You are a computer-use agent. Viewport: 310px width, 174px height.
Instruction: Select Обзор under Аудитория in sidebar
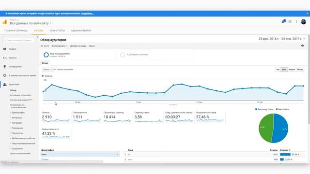click(13, 90)
